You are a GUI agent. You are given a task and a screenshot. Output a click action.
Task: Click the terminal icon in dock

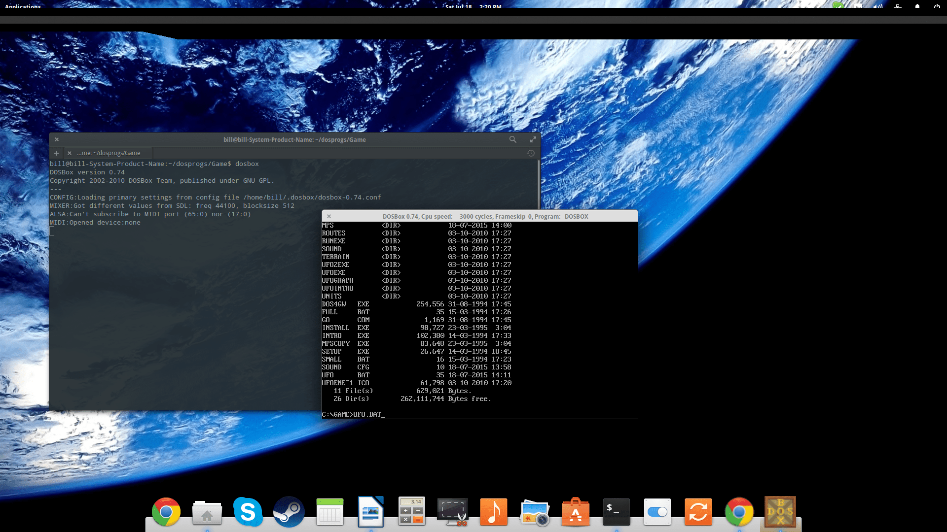click(616, 512)
